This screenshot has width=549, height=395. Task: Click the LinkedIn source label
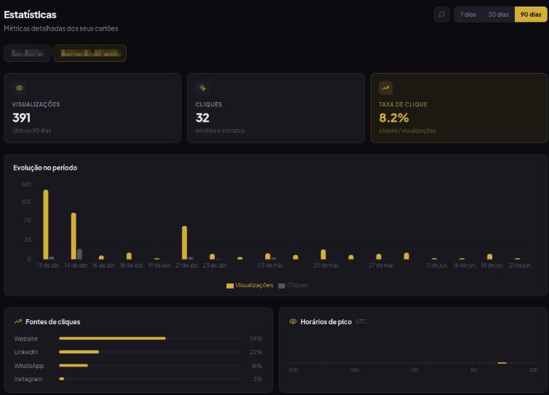26,352
